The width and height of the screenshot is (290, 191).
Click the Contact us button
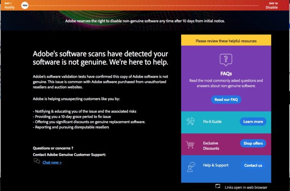(x=253, y=165)
